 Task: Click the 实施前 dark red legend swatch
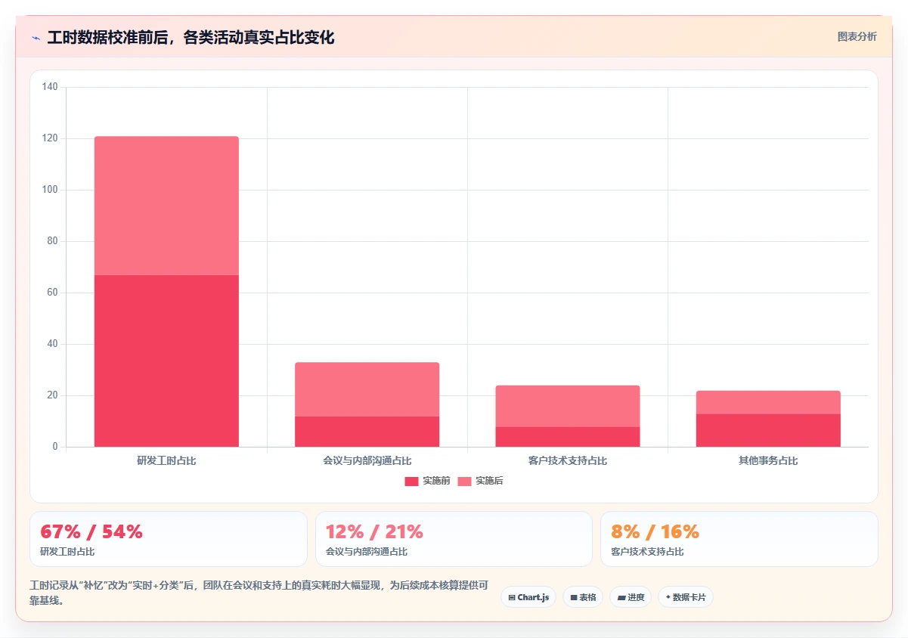click(x=411, y=482)
